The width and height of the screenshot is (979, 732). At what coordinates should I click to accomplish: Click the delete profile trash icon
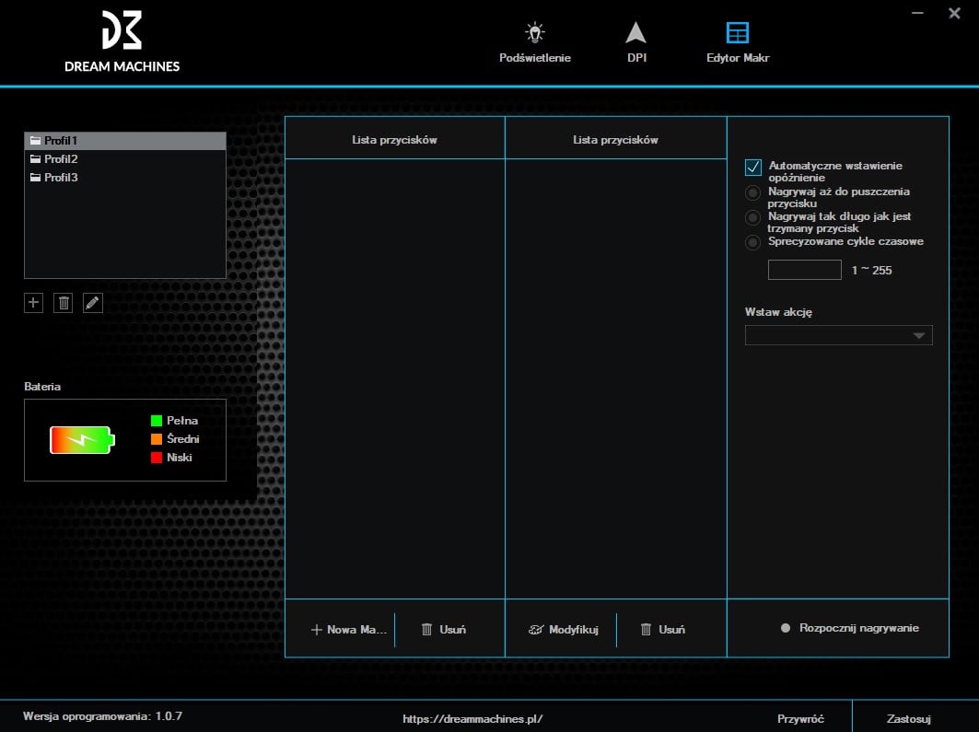63,303
